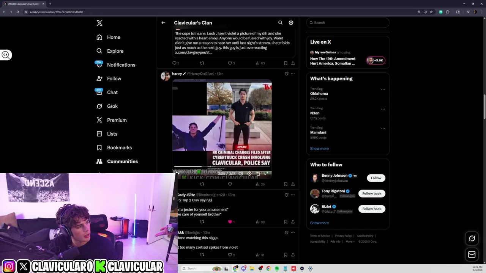The height and width of the screenshot is (273, 486).
Task: Open Chat in sidebar
Action: pos(107,92)
